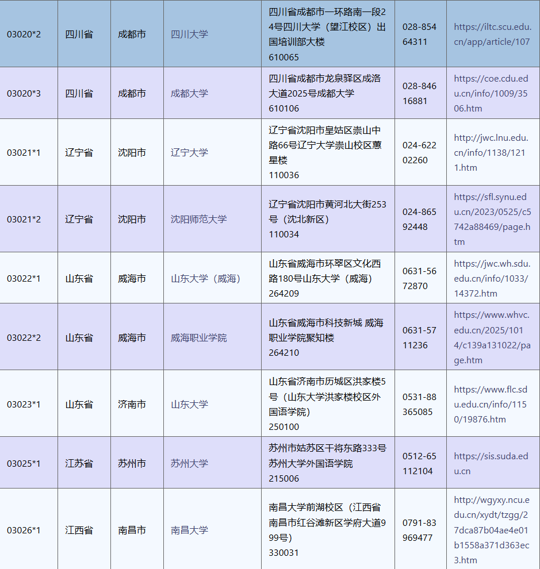Open the wgyxy.ncu.edu.cn URL link
The width and height of the screenshot is (540, 569).
tap(492, 530)
